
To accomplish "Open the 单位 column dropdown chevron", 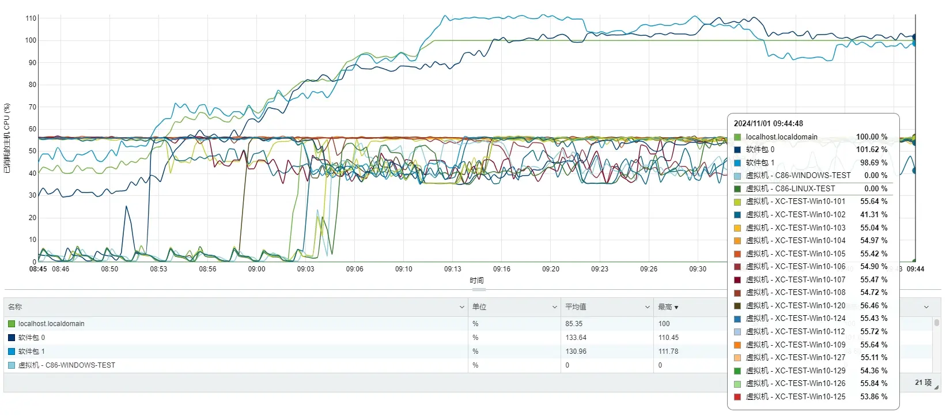I will (x=554, y=307).
